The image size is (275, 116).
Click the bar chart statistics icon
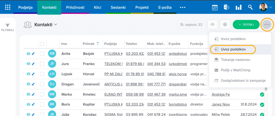(238, 7)
